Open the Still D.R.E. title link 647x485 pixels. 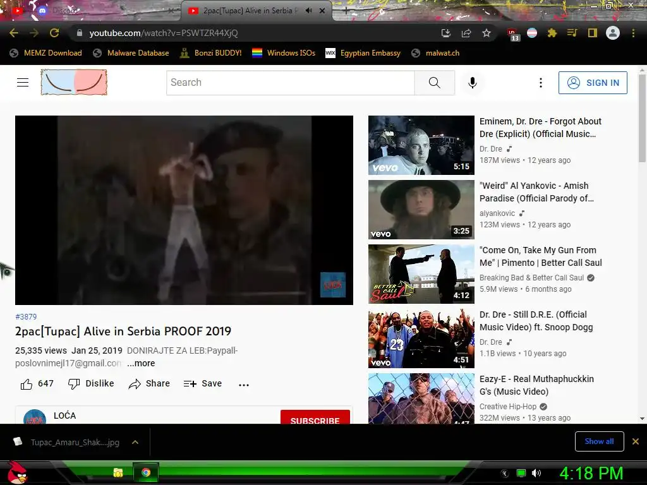tap(536, 321)
